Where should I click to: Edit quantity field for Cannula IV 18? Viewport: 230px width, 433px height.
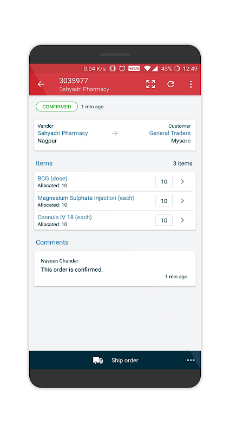[x=164, y=220]
